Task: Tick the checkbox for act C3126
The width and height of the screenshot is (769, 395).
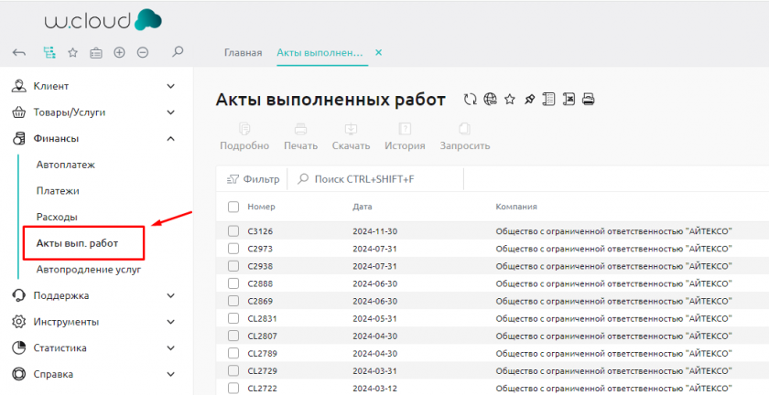Action: [233, 231]
